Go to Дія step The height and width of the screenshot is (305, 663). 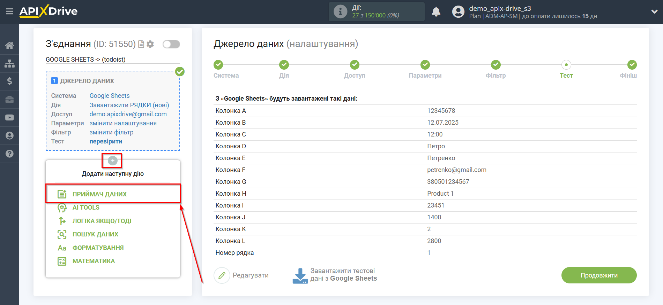284,65
